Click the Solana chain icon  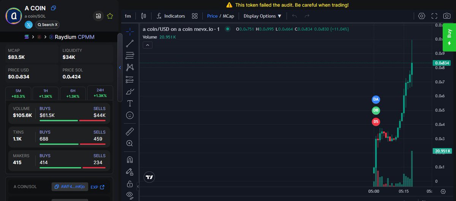coord(27,37)
